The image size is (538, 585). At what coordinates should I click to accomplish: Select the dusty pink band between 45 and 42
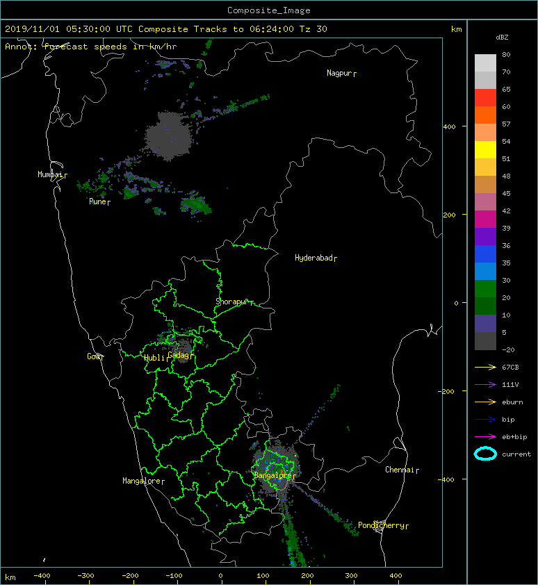point(485,202)
